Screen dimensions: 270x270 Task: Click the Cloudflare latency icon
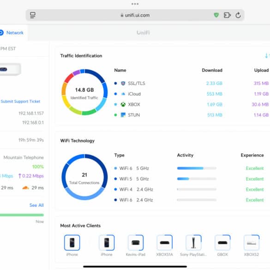point(26,188)
